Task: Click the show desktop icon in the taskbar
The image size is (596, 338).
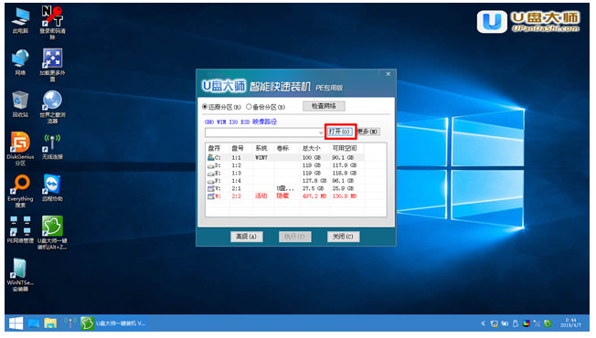Action: [34, 323]
